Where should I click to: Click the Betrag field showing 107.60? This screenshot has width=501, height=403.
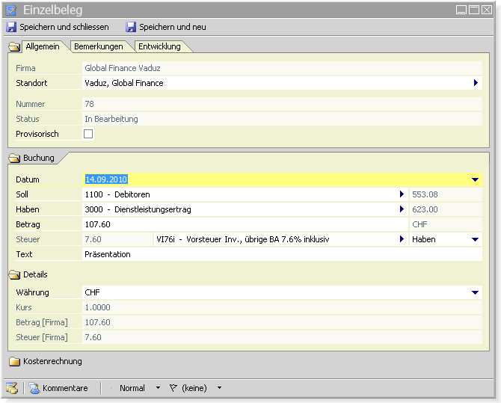pyautogui.click(x=245, y=224)
